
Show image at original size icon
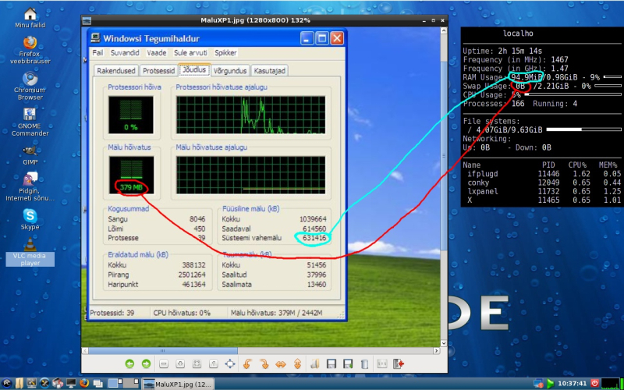[213, 363]
